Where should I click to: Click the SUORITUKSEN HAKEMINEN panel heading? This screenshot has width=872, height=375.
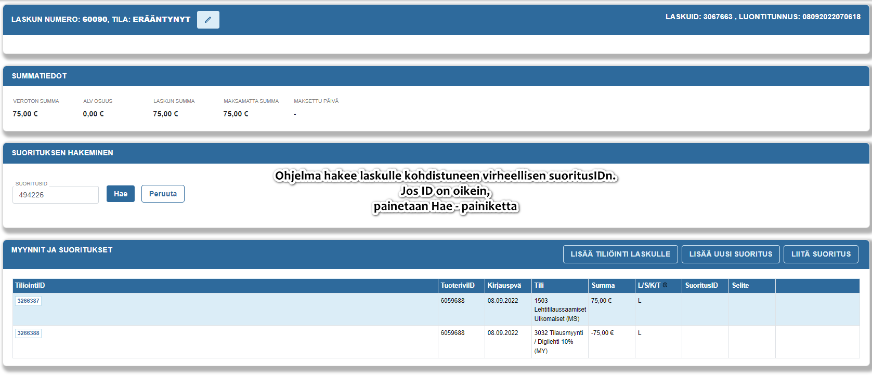point(62,153)
